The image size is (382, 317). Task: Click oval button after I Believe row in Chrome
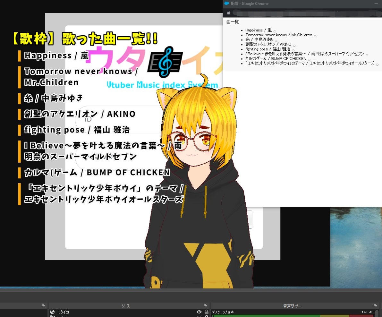367,55
